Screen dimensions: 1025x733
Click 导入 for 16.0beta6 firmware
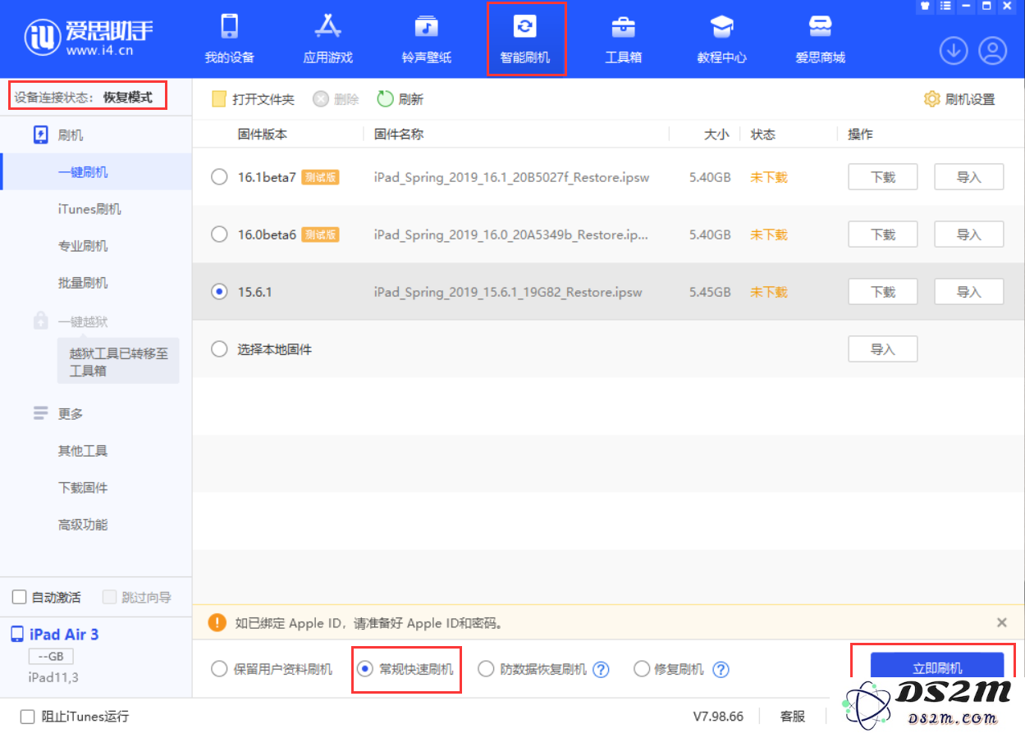969,234
